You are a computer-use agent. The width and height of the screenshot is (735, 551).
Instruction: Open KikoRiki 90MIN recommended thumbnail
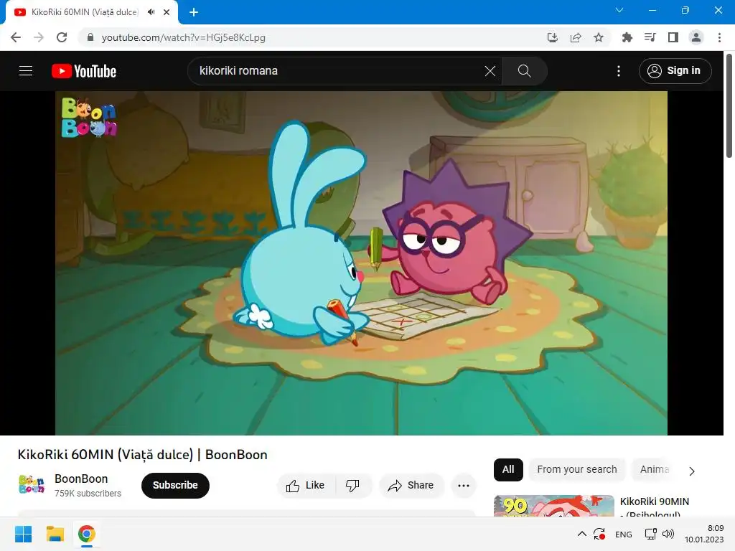553,506
